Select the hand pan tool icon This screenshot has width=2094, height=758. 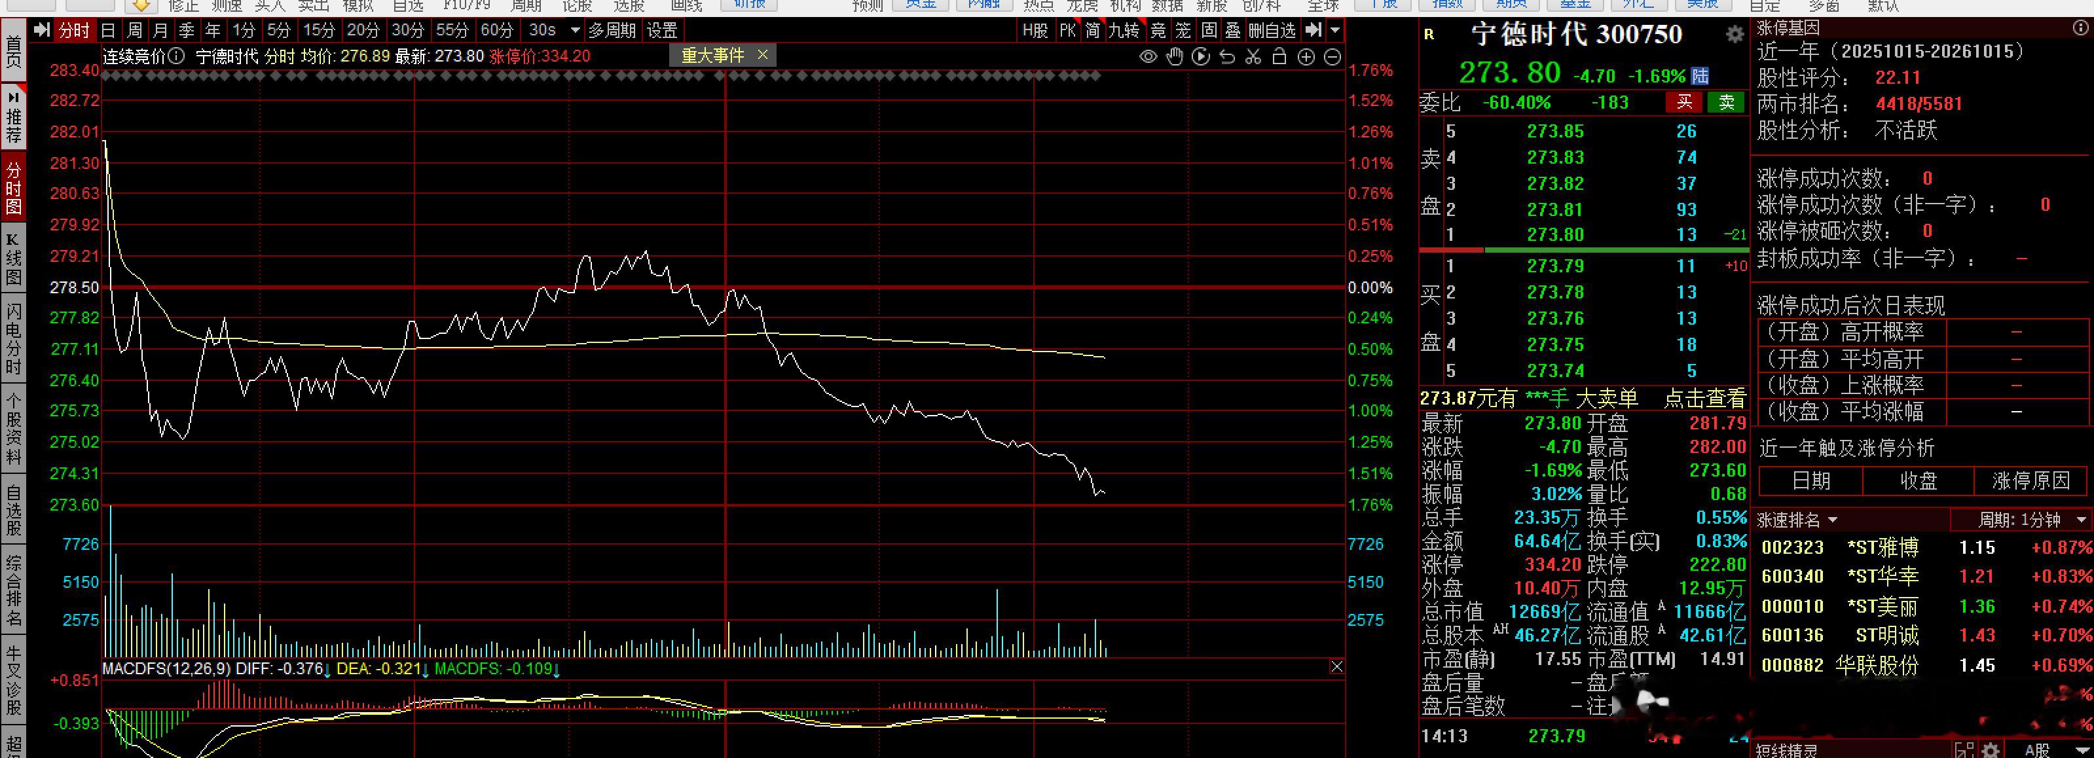coord(1174,57)
